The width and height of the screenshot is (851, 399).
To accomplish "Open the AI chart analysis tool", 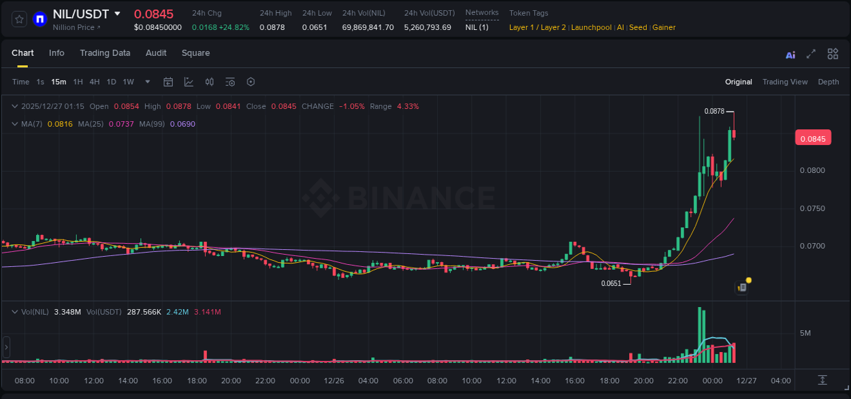I will coord(790,54).
